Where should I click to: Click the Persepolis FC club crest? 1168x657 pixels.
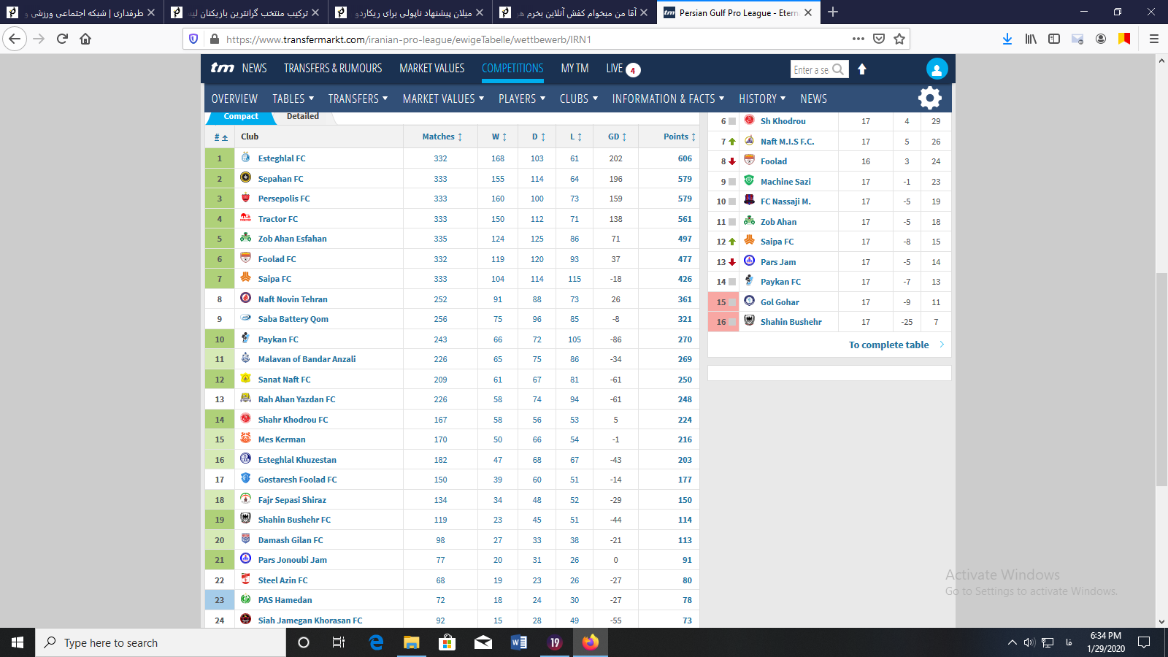245,198
